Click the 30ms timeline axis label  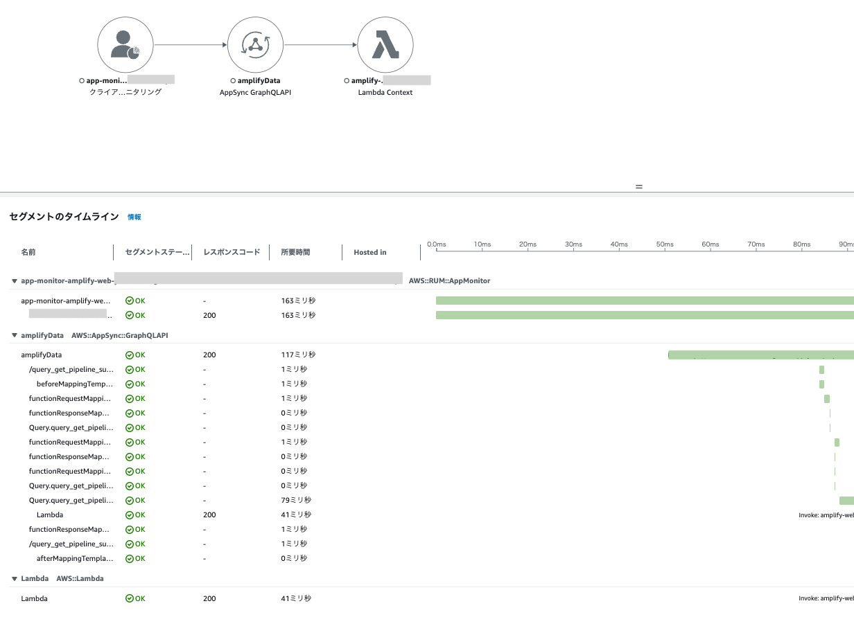[574, 244]
